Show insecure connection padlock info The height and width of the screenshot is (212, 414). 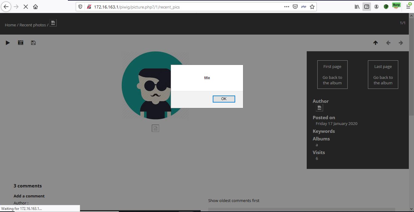pos(89,7)
